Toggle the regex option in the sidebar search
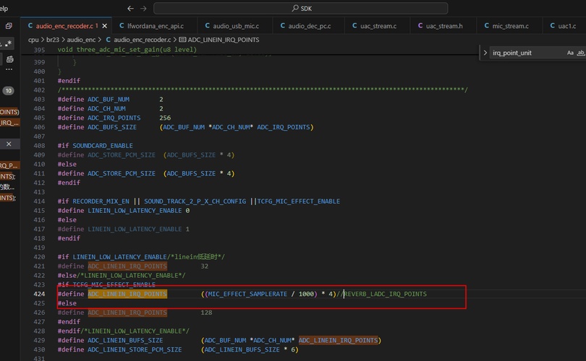The height and width of the screenshot is (361, 586). 8,43
